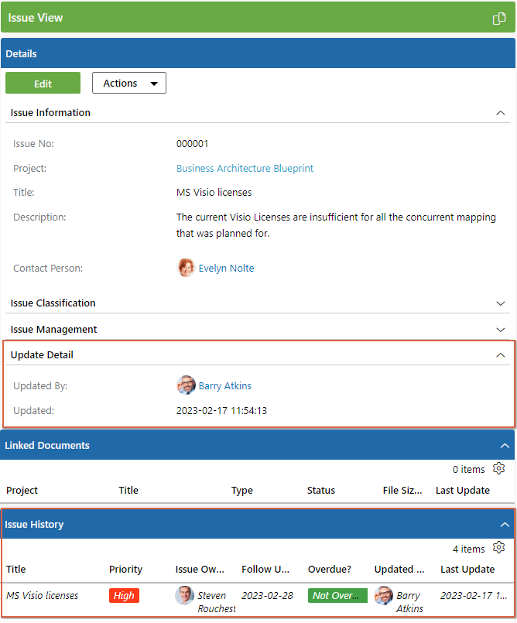Click the red High priority badge
Image resolution: width=517 pixels, height=623 pixels.
click(124, 596)
